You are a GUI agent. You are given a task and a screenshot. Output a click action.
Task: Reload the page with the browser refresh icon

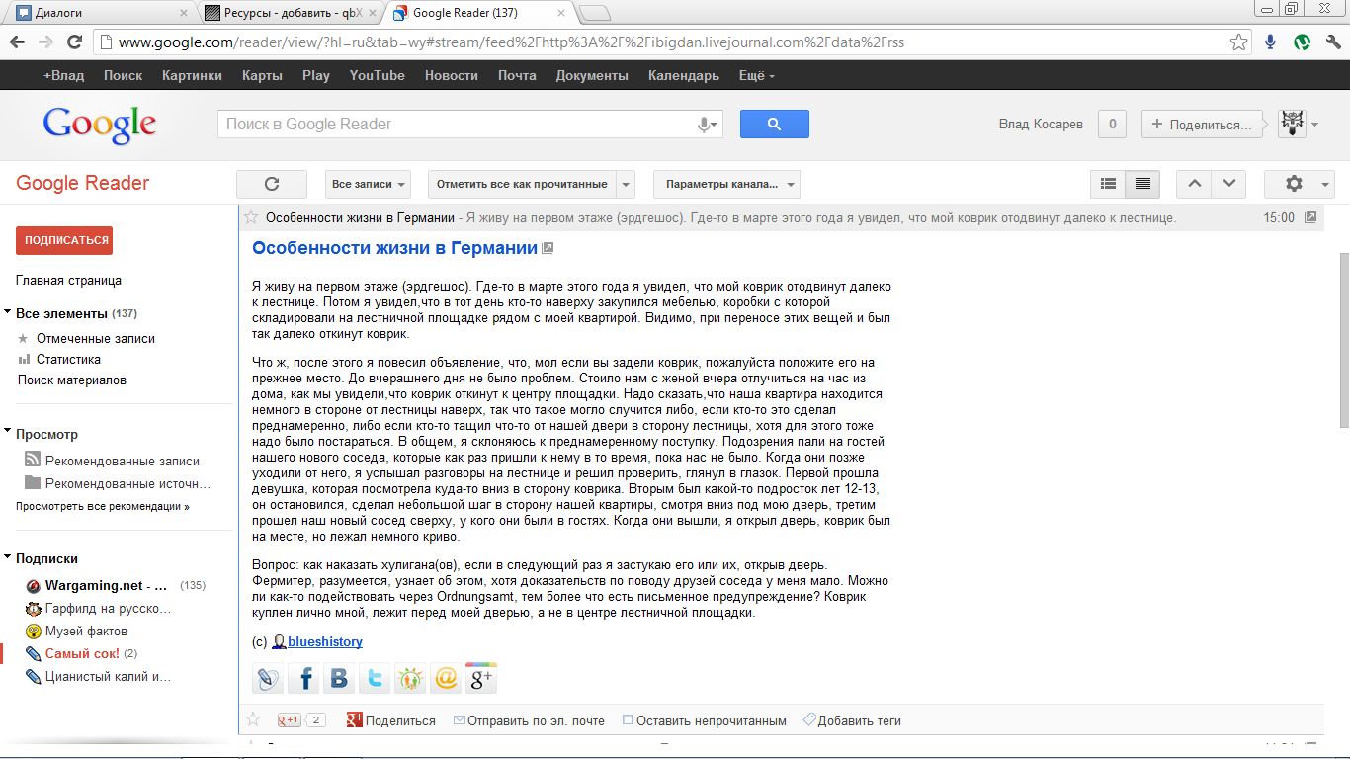click(74, 42)
